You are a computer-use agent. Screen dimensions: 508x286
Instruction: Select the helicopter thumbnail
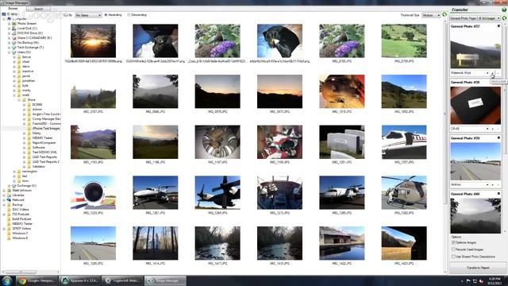pyautogui.click(x=404, y=192)
